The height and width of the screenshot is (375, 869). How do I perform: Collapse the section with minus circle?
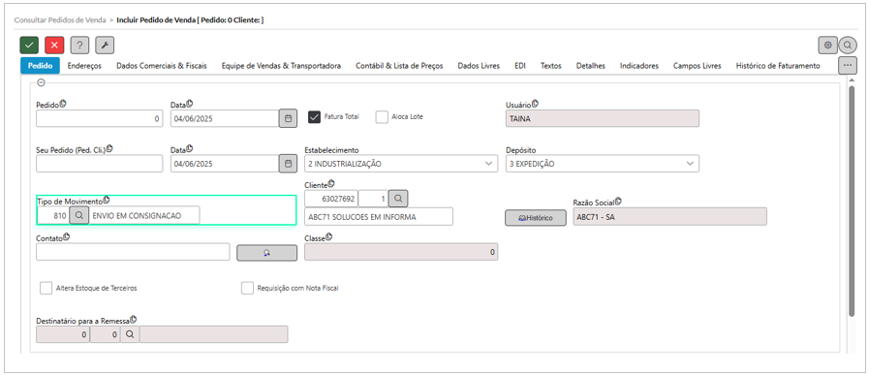pyautogui.click(x=41, y=82)
